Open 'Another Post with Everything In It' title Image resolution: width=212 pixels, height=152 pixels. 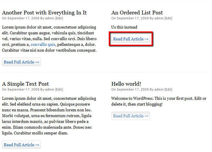tap(45, 13)
